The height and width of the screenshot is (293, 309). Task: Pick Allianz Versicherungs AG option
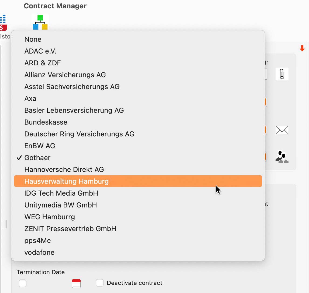click(x=138, y=75)
